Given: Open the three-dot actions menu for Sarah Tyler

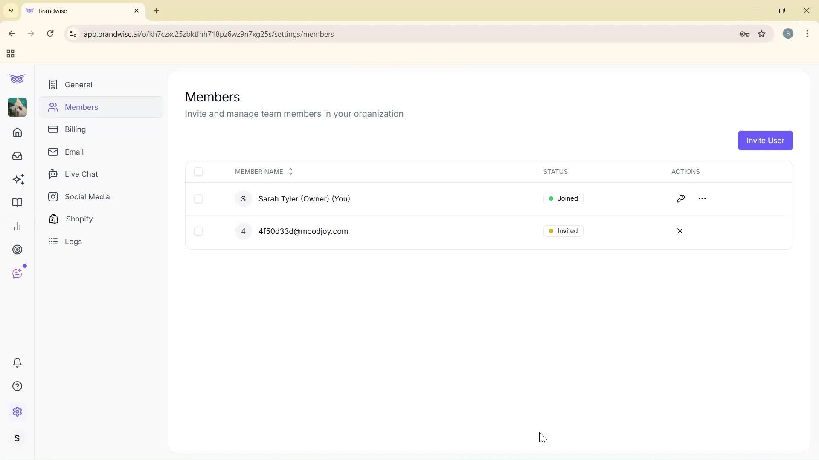Looking at the screenshot, I should pos(702,198).
